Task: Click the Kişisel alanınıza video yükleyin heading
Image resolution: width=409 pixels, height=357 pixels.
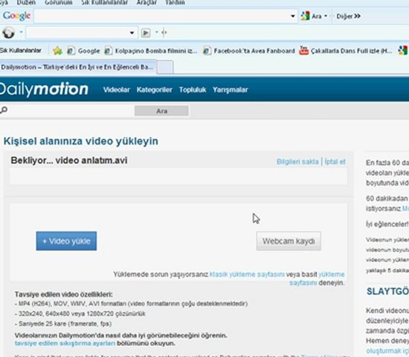Action: pyautogui.click(x=81, y=141)
